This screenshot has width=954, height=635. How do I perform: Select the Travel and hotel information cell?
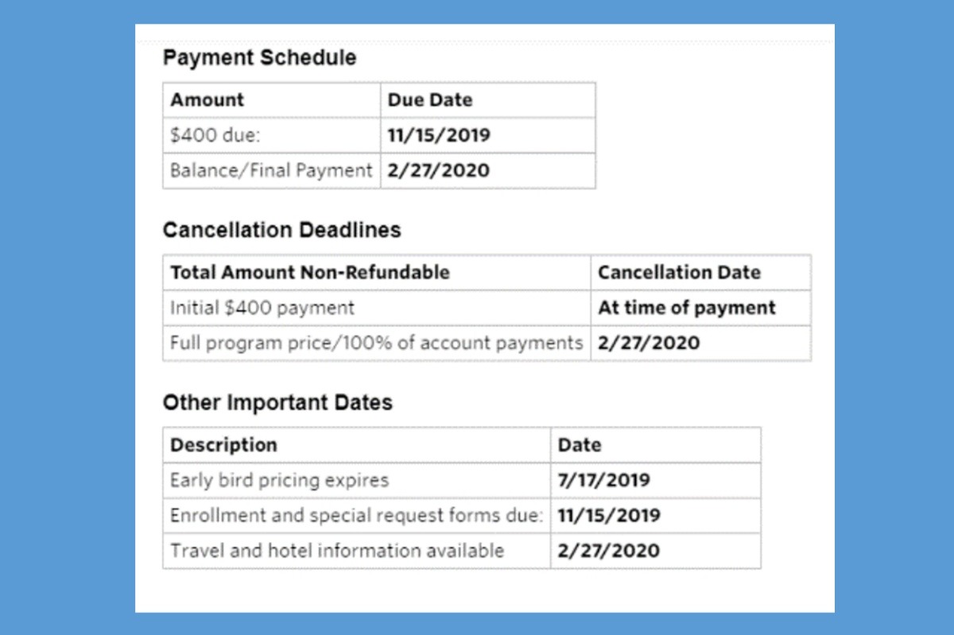[337, 550]
